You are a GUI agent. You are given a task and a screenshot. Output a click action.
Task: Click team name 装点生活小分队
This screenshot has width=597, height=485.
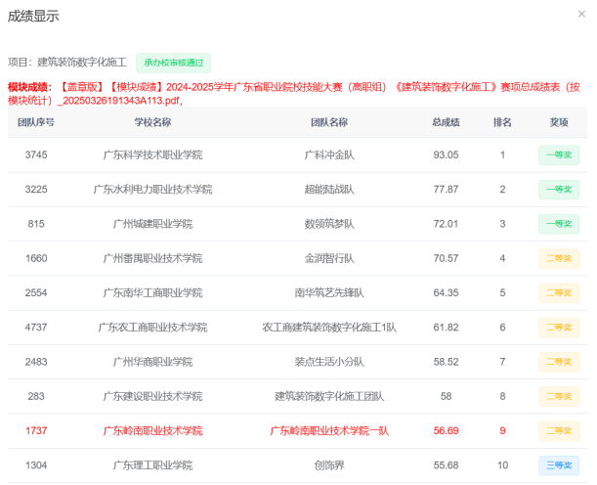point(329,362)
